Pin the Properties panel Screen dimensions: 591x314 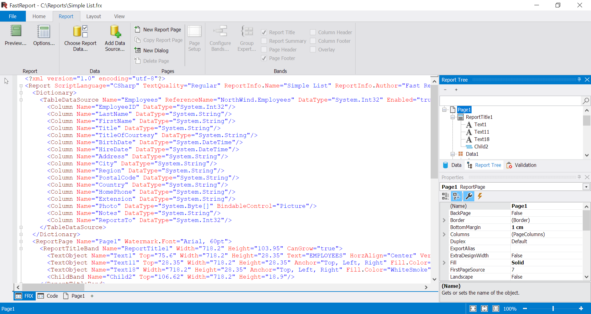tap(579, 177)
